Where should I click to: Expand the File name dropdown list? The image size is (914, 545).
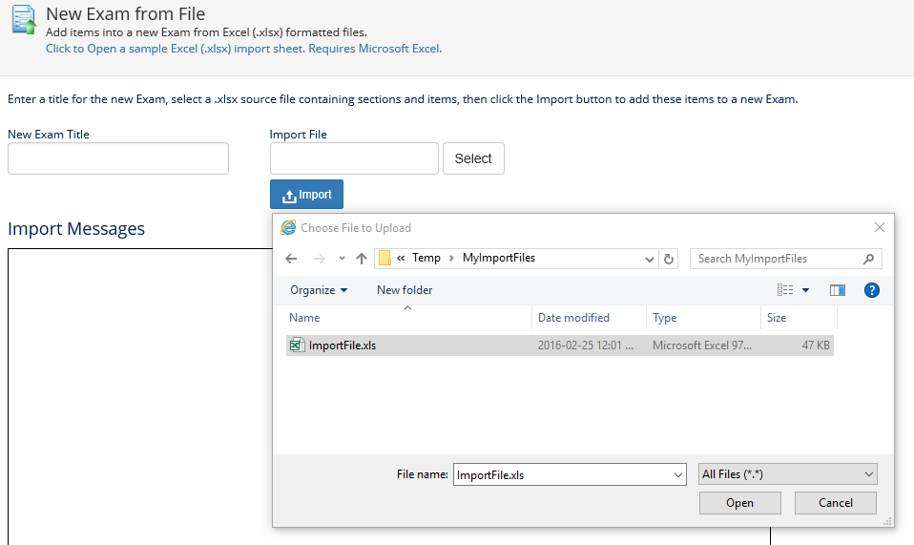(678, 474)
